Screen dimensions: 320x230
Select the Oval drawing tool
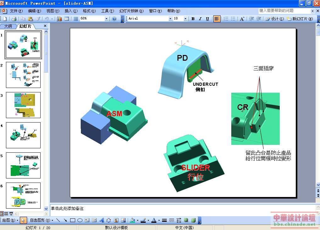click(80, 220)
